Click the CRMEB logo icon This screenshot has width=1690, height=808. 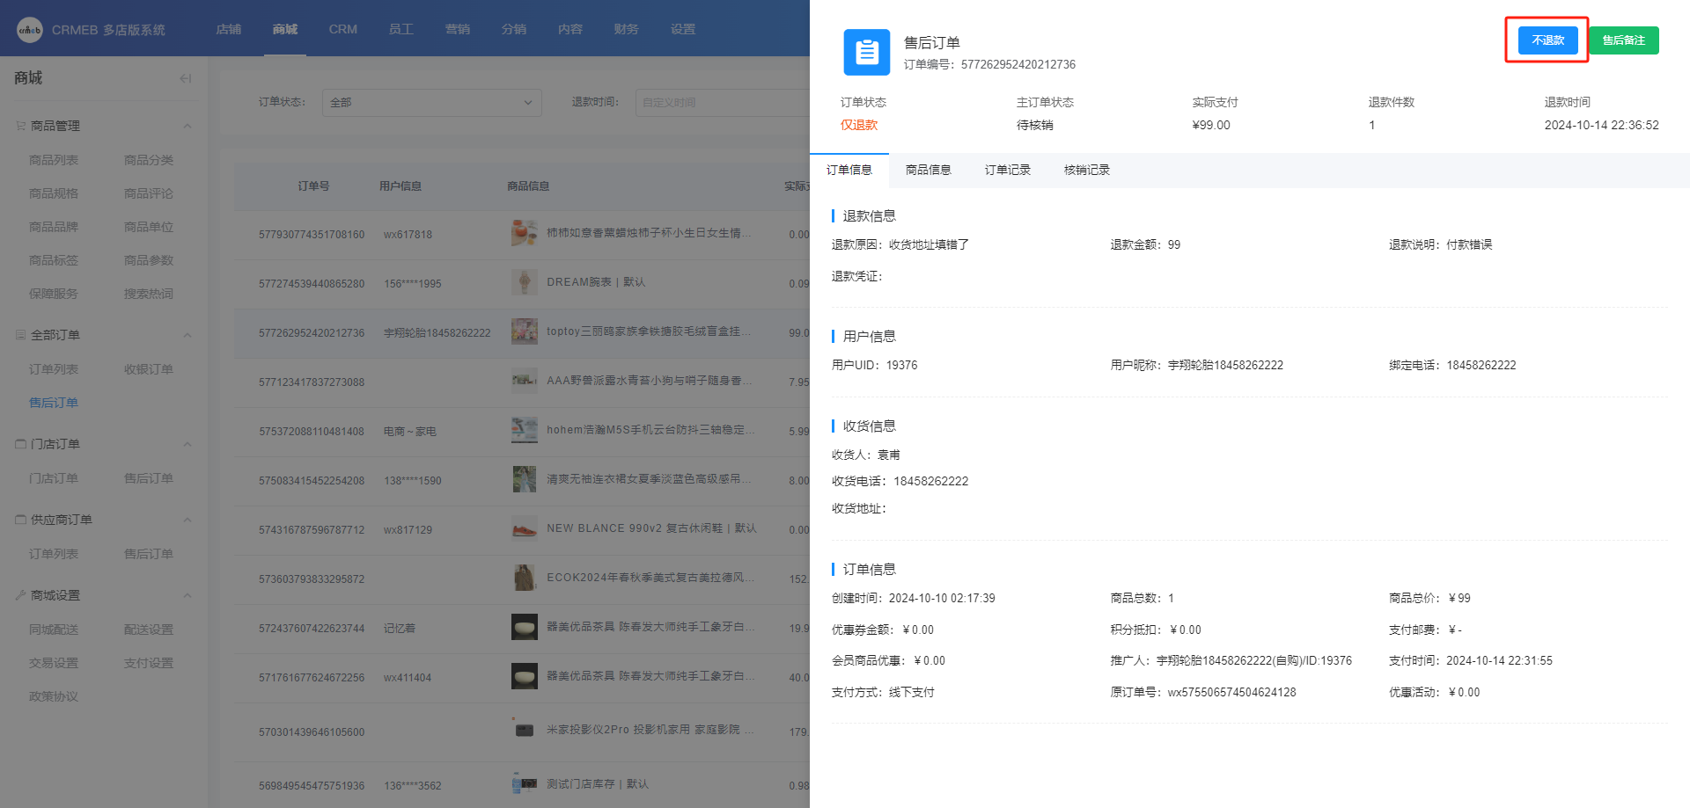29,30
